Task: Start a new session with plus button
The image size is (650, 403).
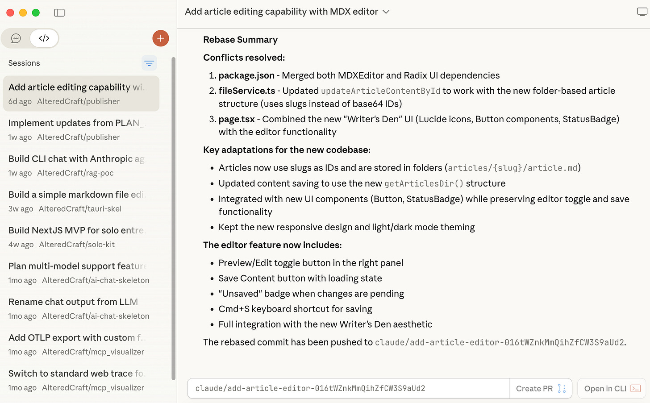Action: (161, 38)
